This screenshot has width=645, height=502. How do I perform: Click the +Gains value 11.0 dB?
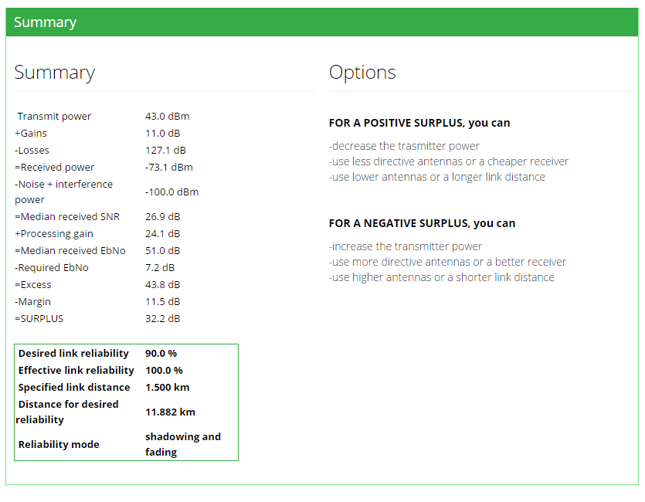click(162, 134)
